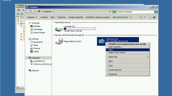Viewport: 172px width, 96px height.
Task: Open the Help question mark icon
Action: pyautogui.click(x=154, y=17)
